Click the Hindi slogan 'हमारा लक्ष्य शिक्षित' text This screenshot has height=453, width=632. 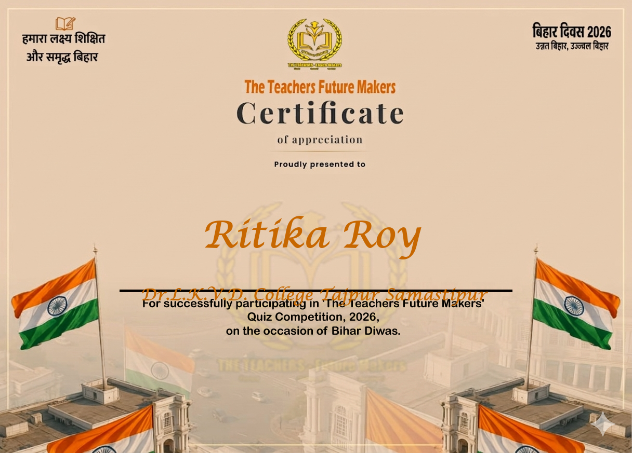coord(63,39)
